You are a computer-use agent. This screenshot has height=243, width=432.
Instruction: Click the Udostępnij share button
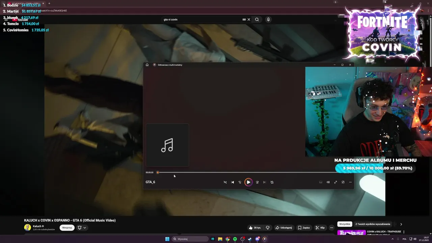283,228
